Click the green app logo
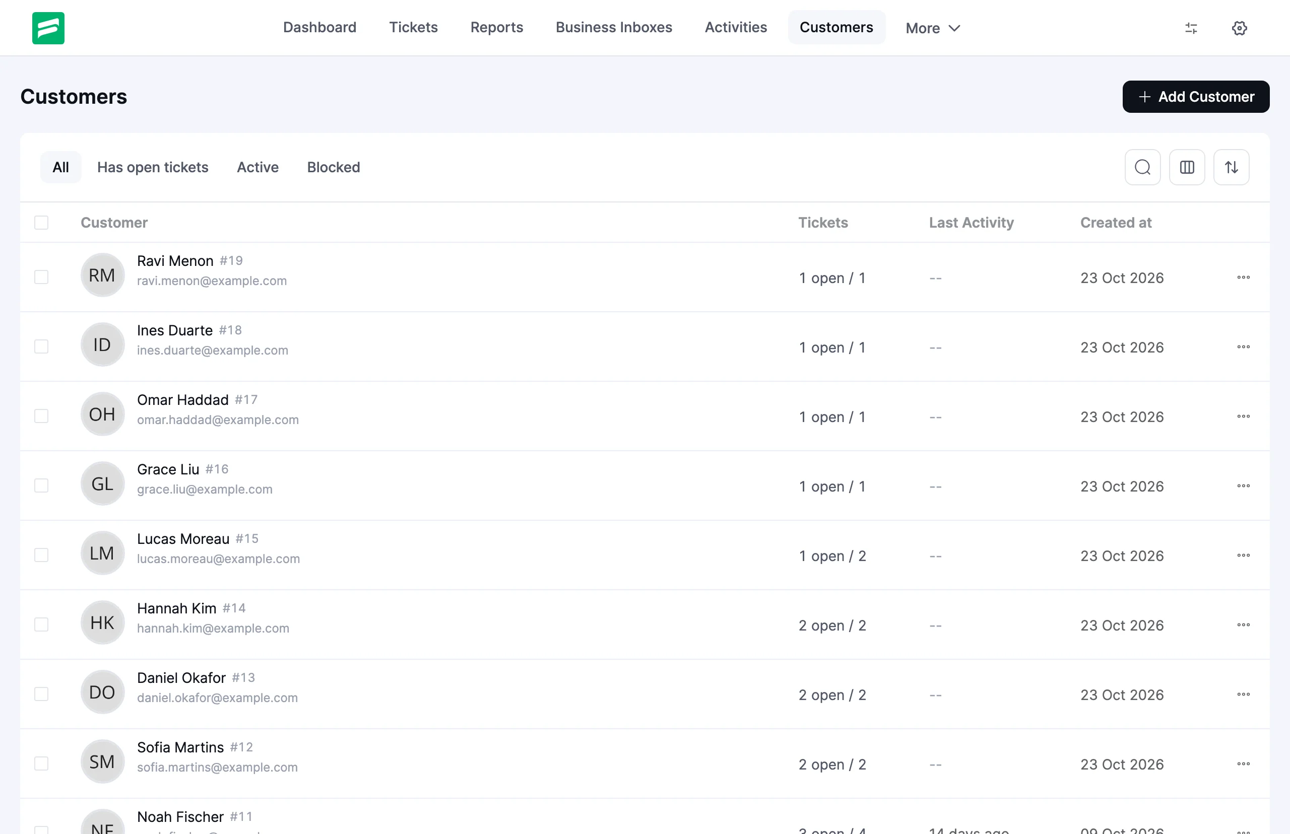The width and height of the screenshot is (1290, 834). coord(48,28)
